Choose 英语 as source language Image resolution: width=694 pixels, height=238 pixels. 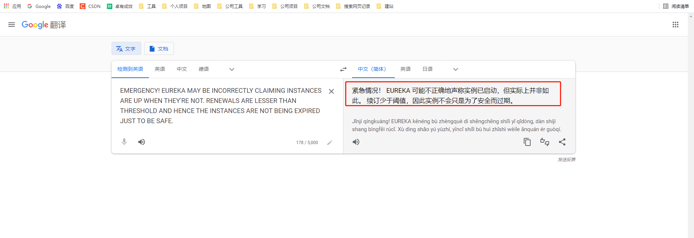pos(160,69)
